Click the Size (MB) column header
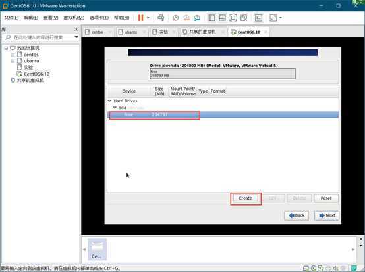This screenshot has height=272, width=365. tap(159, 91)
